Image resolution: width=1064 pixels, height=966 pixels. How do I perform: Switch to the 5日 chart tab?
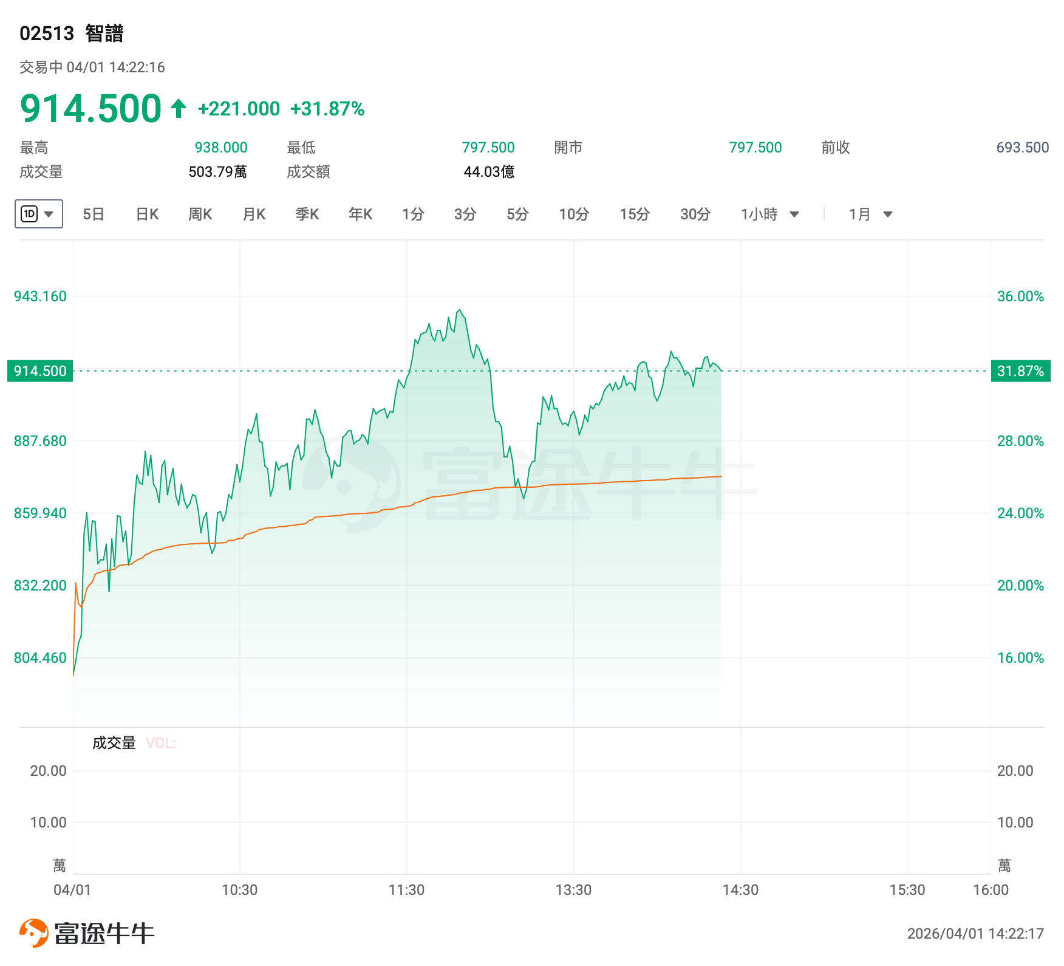[94, 214]
